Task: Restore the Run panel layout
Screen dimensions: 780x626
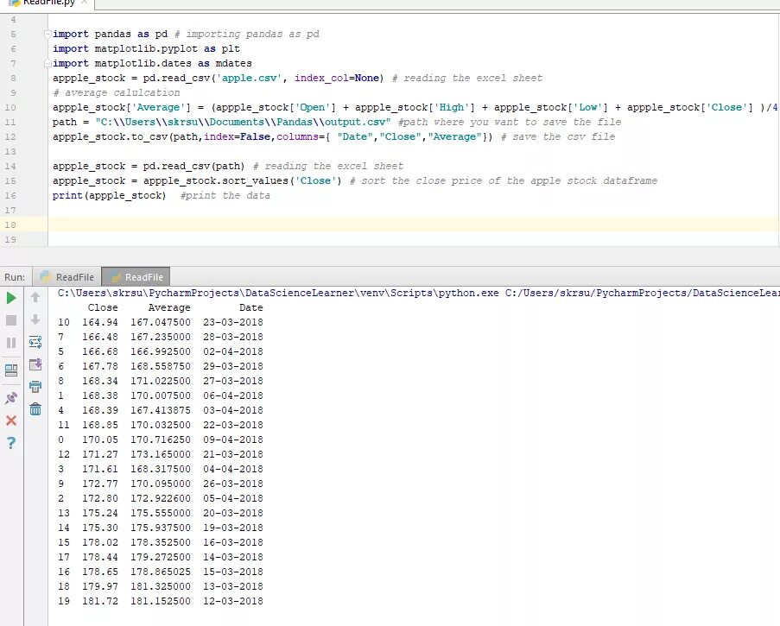Action: click(x=11, y=370)
